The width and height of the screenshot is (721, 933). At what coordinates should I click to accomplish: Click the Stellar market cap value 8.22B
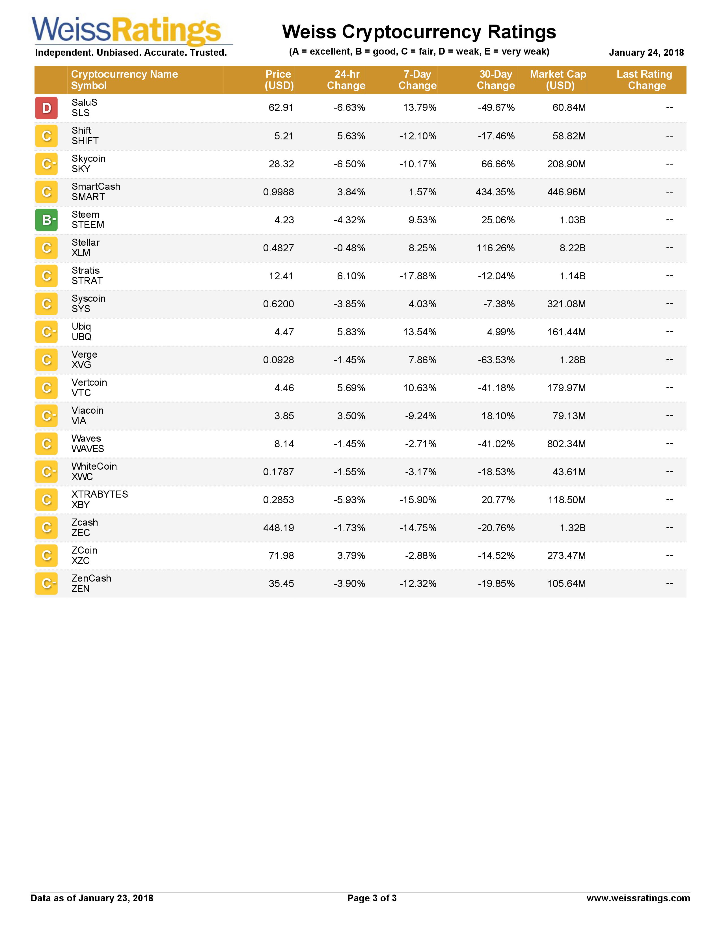point(572,248)
